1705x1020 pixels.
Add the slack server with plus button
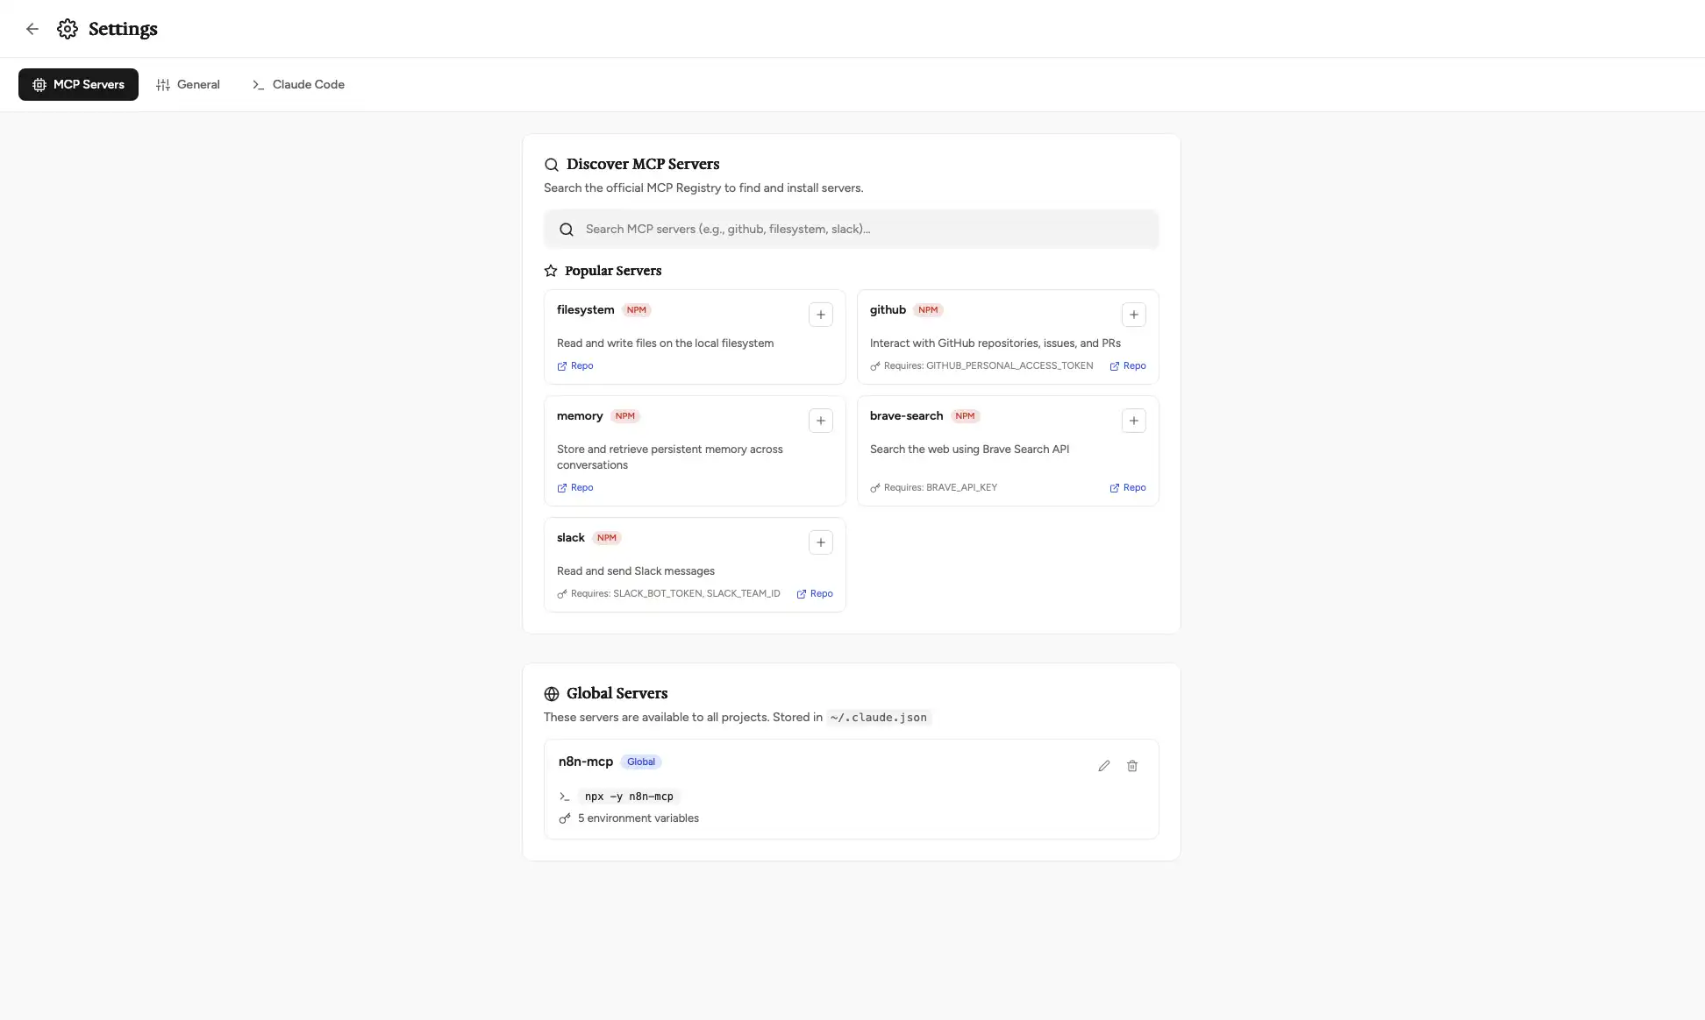820,542
